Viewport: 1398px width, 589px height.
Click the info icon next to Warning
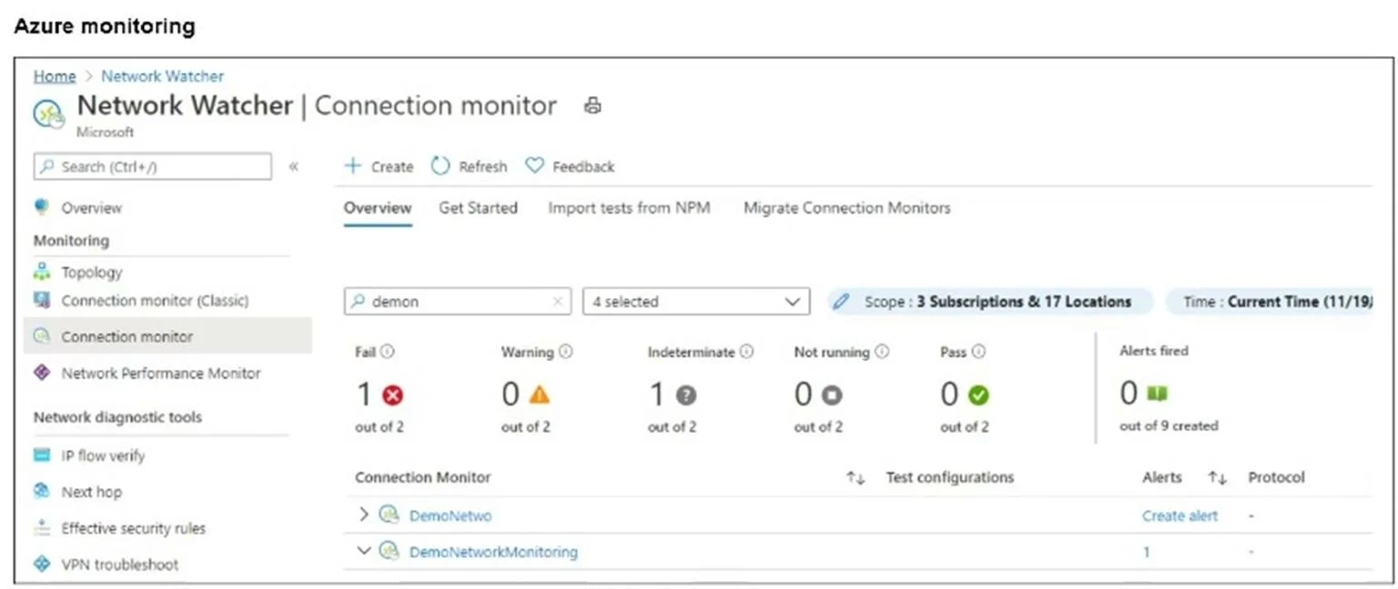(565, 352)
